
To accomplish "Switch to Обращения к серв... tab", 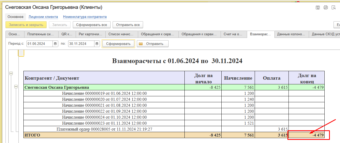I will [x=158, y=34].
